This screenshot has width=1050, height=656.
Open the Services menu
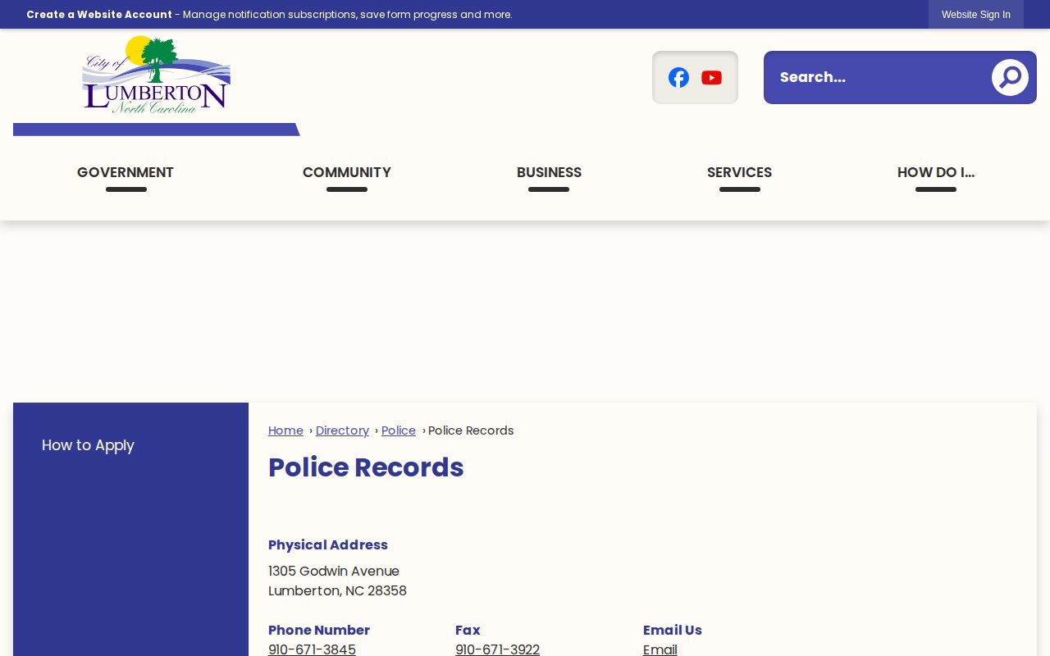739,172
